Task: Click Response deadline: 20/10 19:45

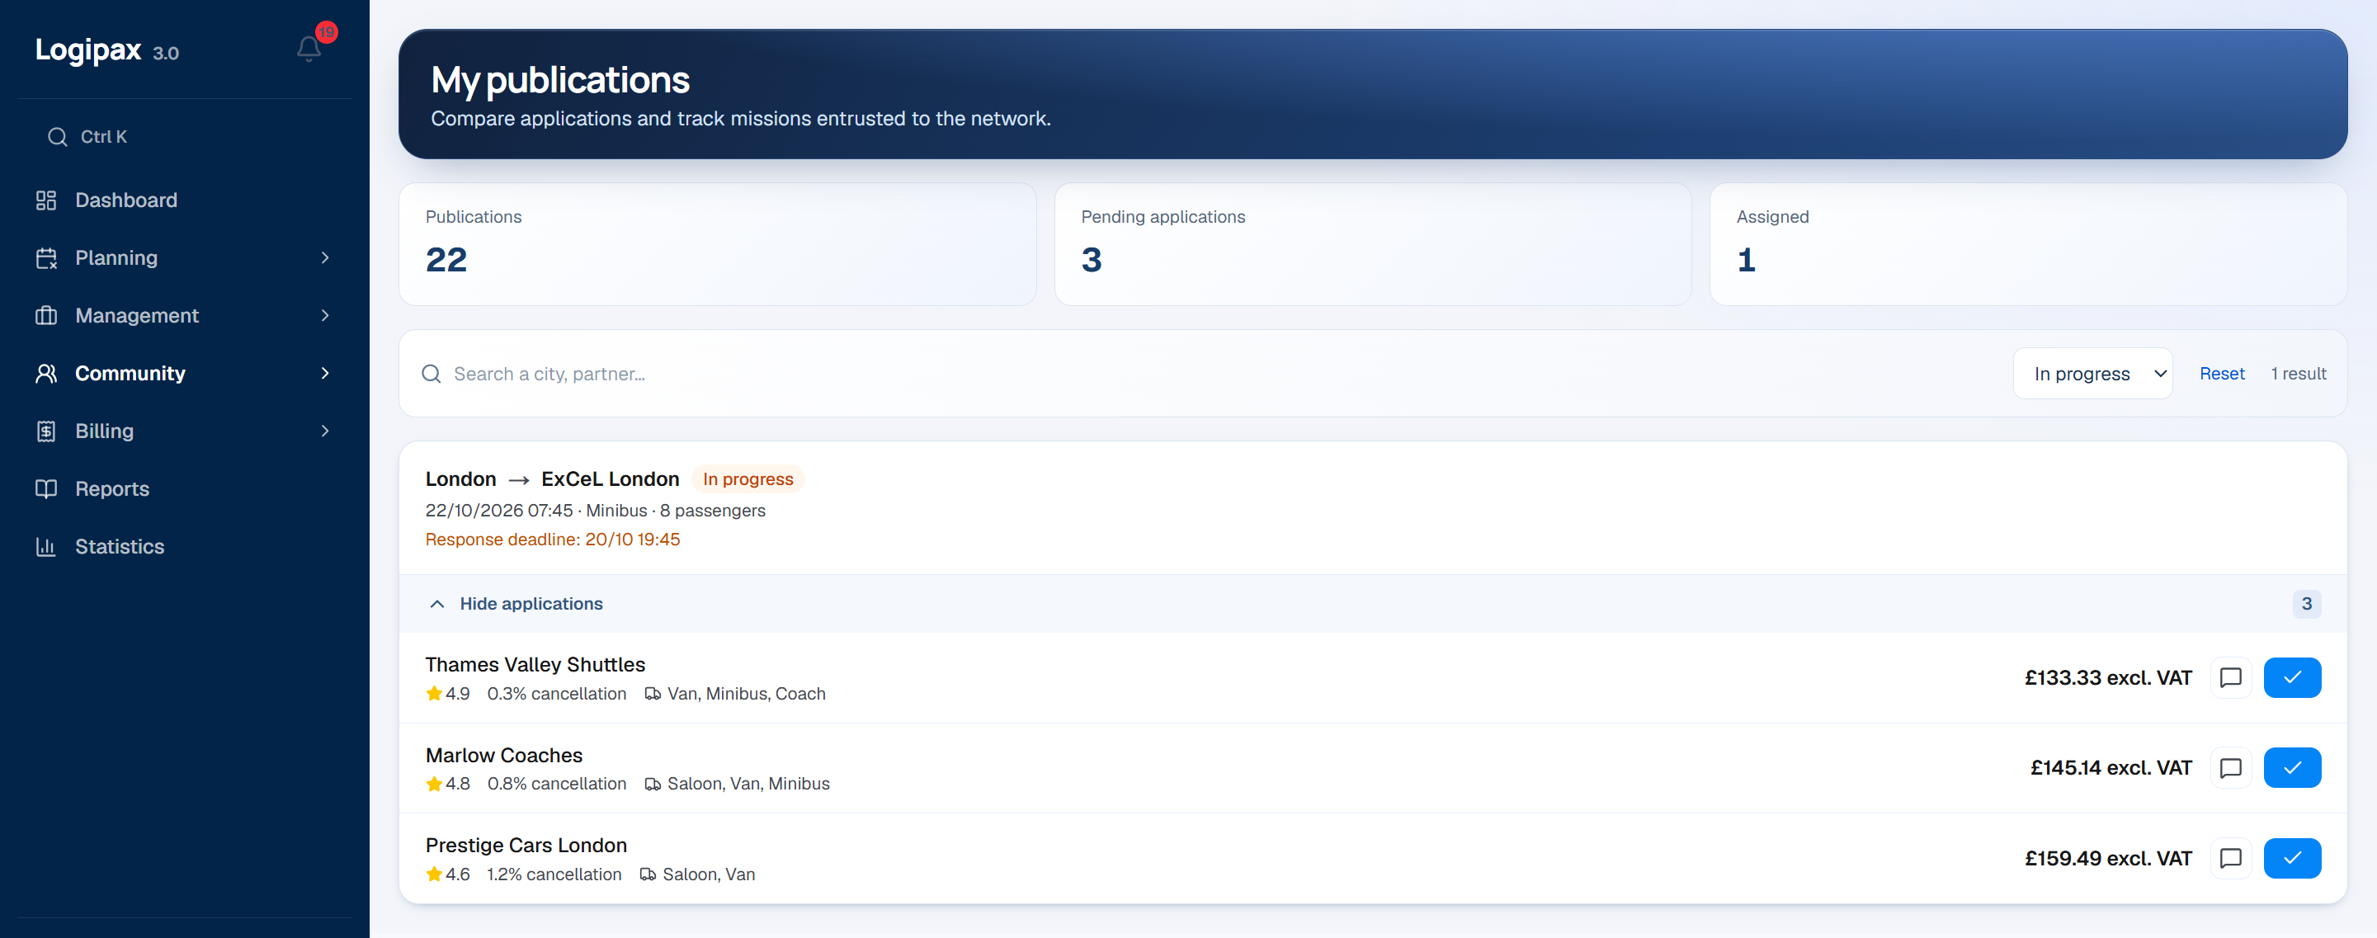Action: click(552, 540)
